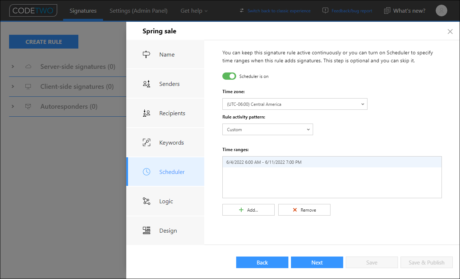The width and height of the screenshot is (460, 279).
Task: Go to the Keywords step
Action: tap(165, 143)
